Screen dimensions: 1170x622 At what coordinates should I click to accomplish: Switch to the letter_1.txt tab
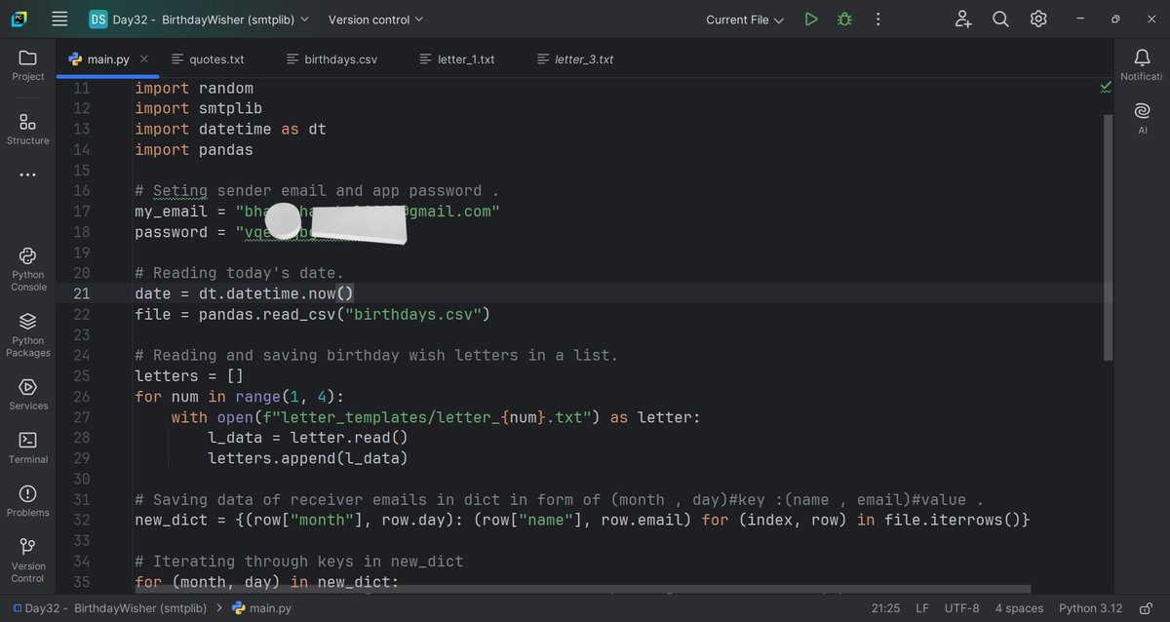[456, 59]
